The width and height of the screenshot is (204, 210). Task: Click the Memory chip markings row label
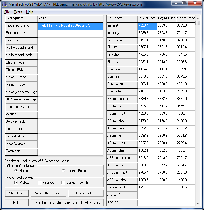point(22,93)
